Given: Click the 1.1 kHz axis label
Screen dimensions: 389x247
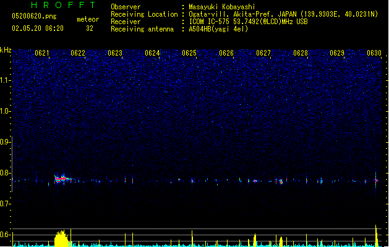Looking at the screenshot, I should tap(5, 80).
